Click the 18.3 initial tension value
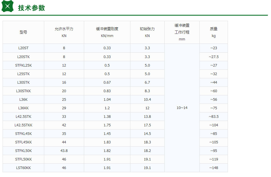271x177 pixels. [147, 142]
